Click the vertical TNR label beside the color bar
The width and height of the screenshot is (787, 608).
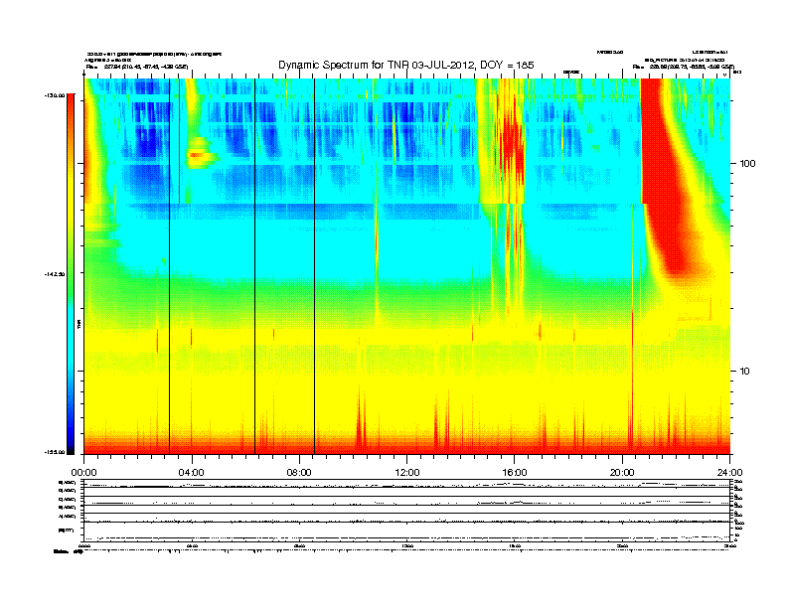(x=79, y=324)
